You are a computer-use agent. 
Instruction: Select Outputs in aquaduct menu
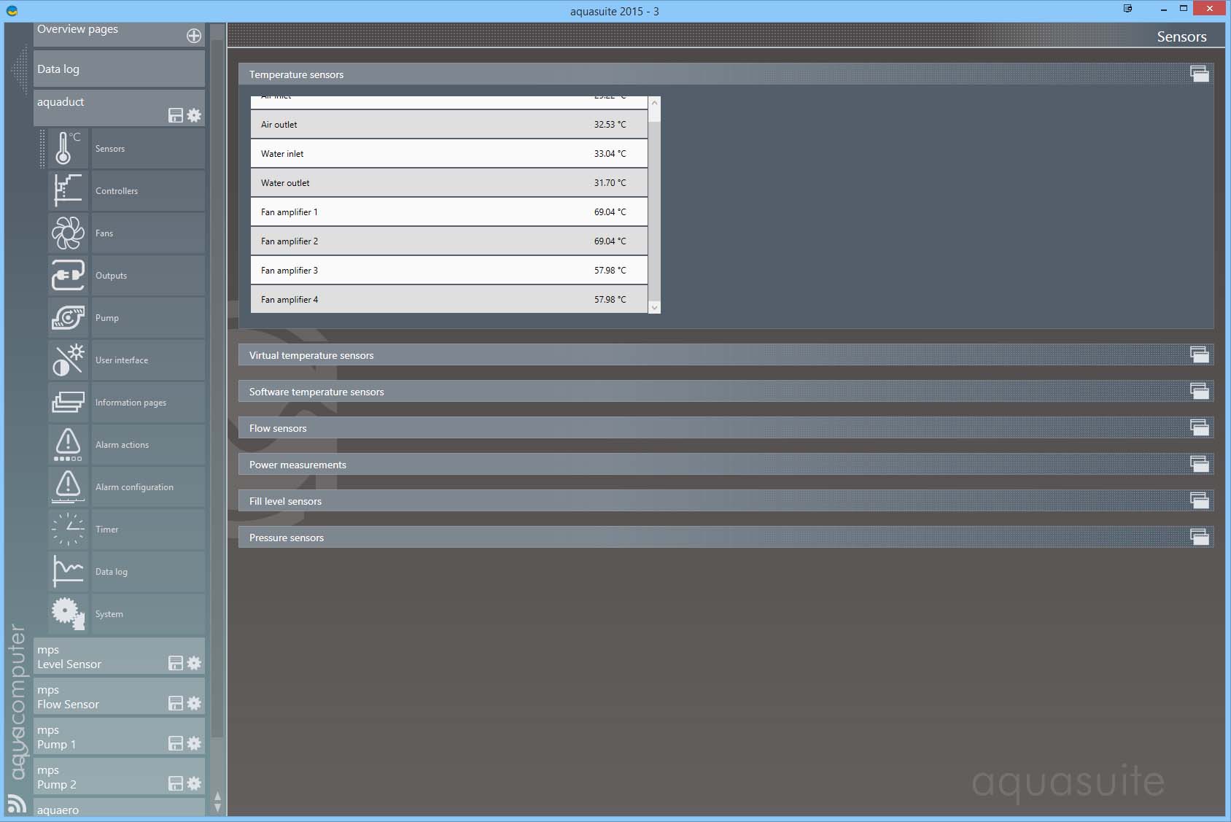(x=148, y=275)
